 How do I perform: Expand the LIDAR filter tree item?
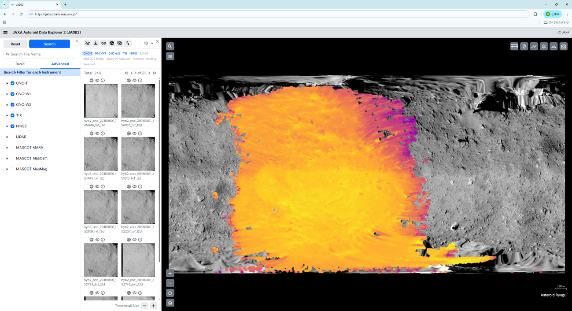tap(7, 137)
